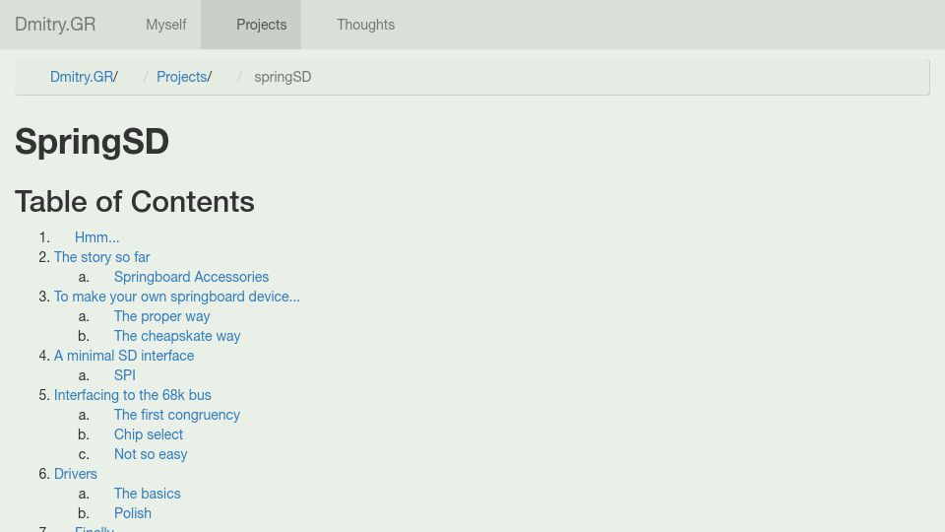Jump to 'The first congruency' subsection
This screenshot has height=532, width=945.
pyautogui.click(x=176, y=415)
